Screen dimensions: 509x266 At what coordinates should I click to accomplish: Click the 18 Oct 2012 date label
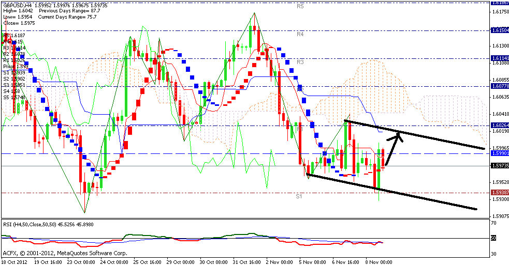15,262
